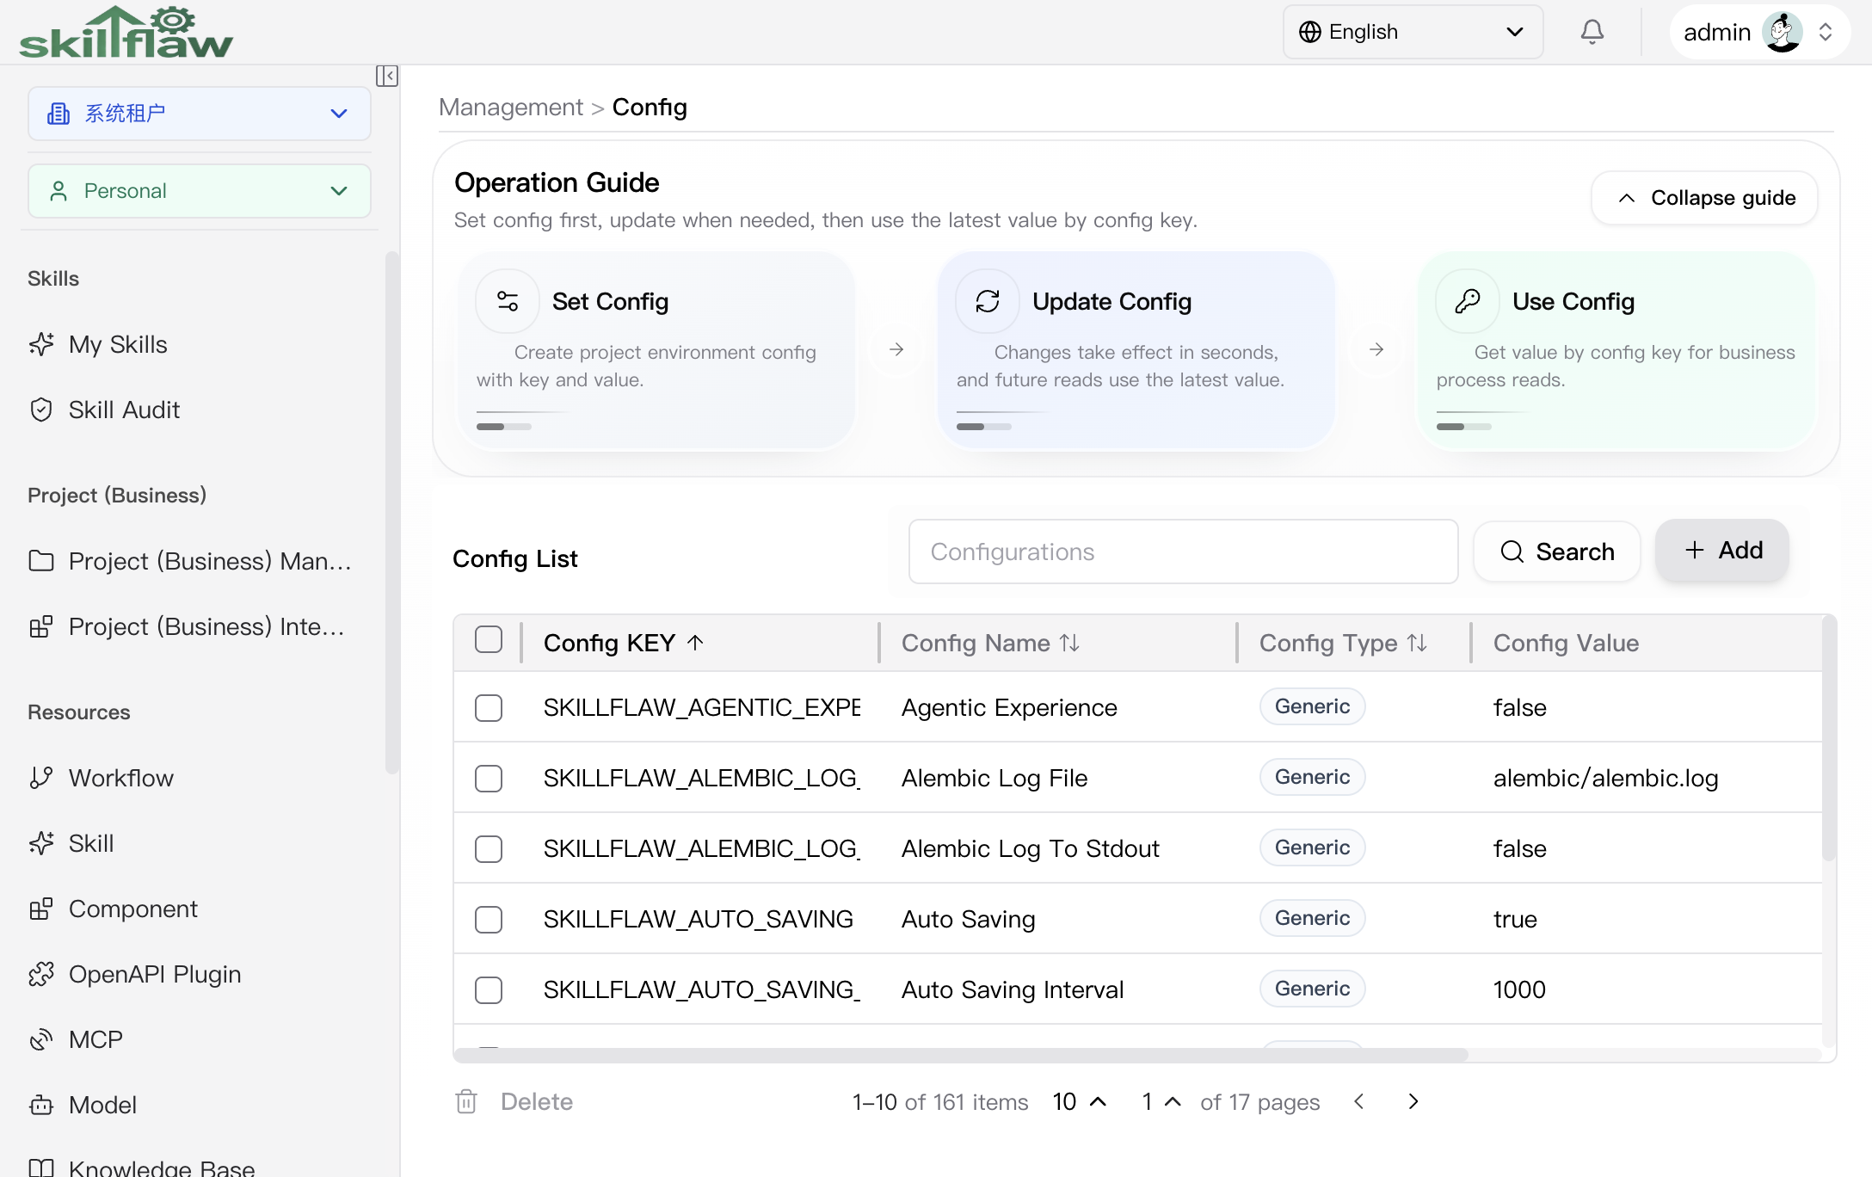This screenshot has width=1872, height=1177.
Task: Click the Skill Audit shield icon
Action: pos(41,410)
